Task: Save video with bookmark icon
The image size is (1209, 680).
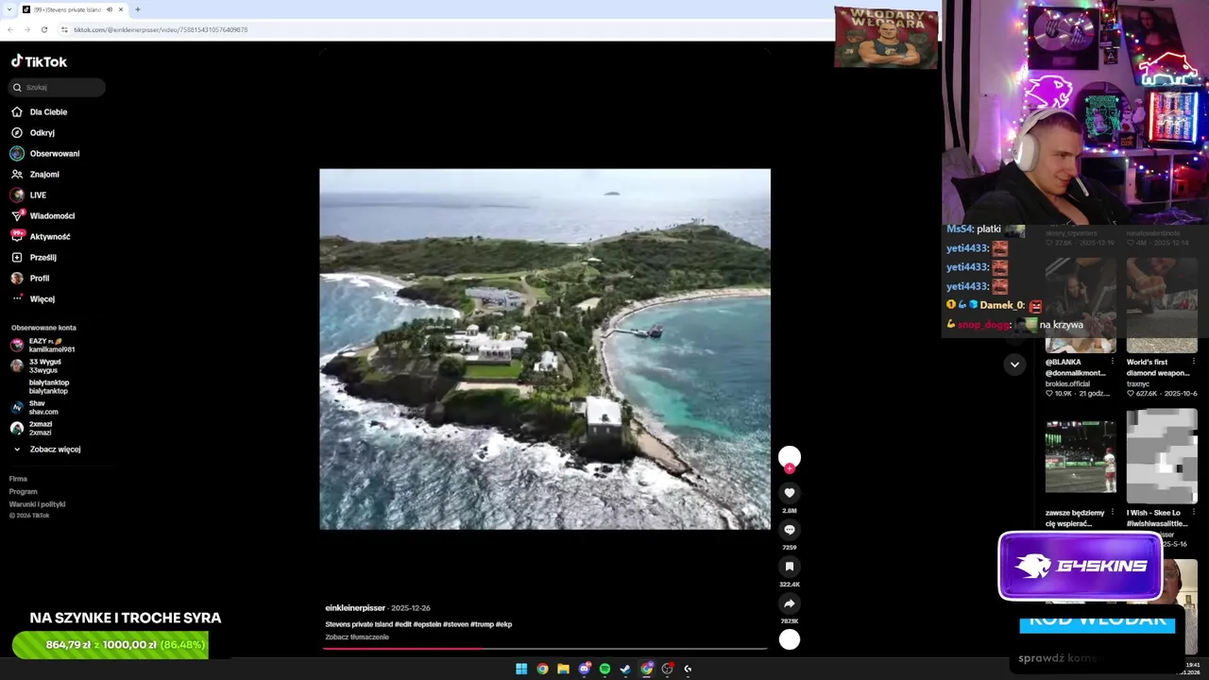Action: click(x=790, y=566)
